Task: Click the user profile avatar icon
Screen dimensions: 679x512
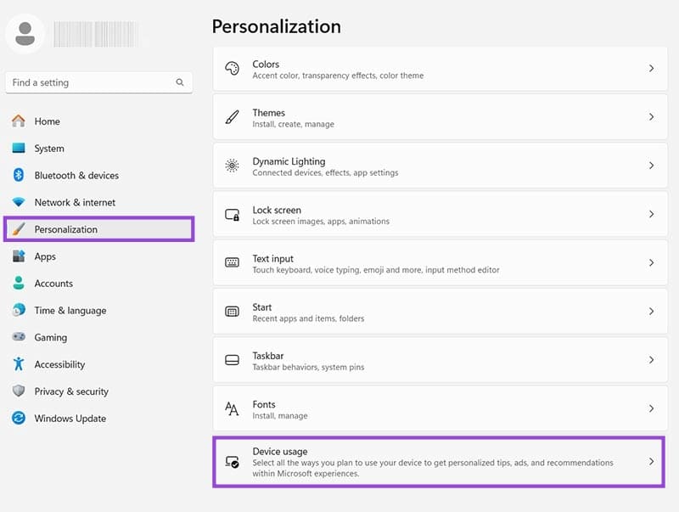Action: [x=25, y=34]
